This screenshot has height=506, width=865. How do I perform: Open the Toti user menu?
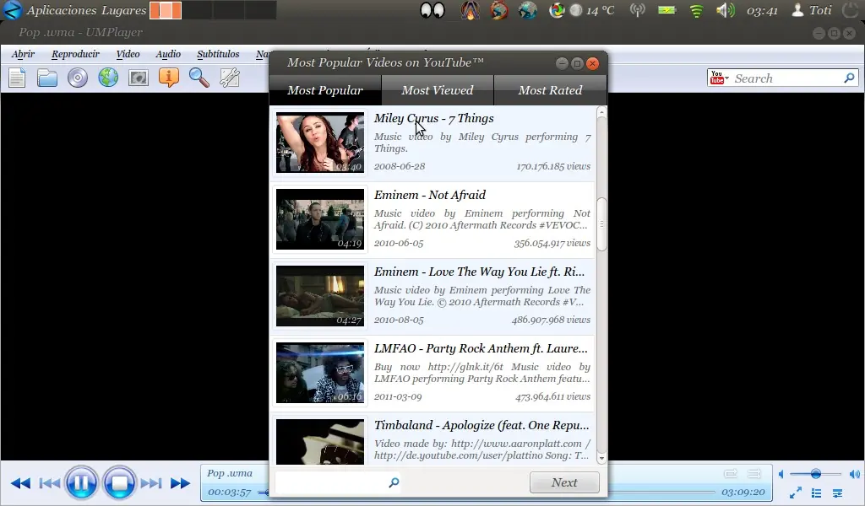point(812,10)
